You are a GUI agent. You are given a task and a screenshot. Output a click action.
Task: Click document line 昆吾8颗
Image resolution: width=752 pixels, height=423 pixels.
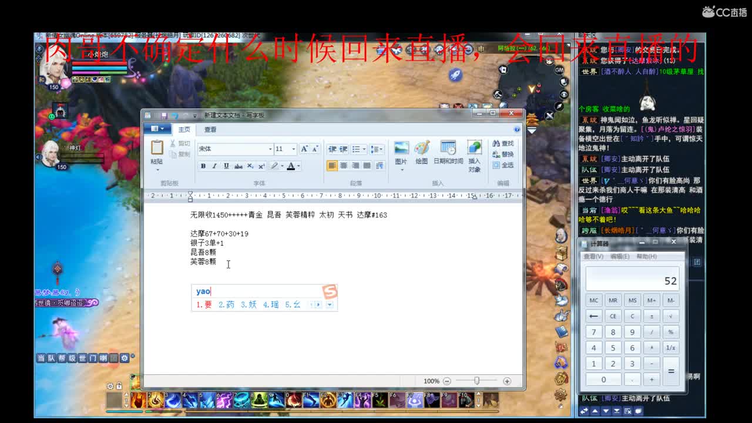click(203, 252)
